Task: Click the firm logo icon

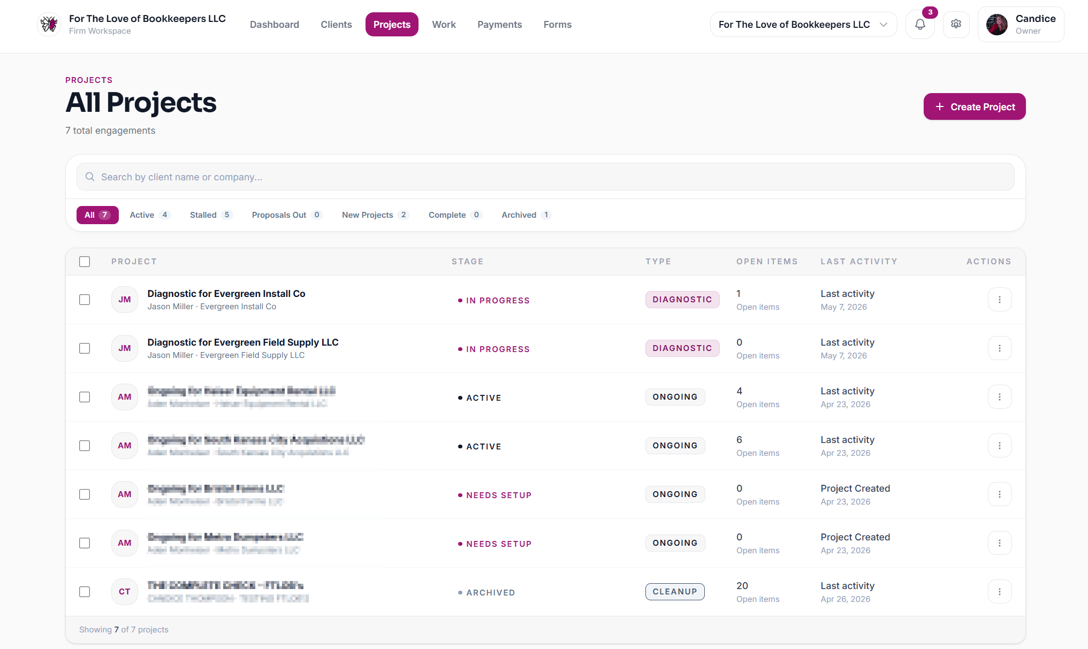Action: click(49, 24)
